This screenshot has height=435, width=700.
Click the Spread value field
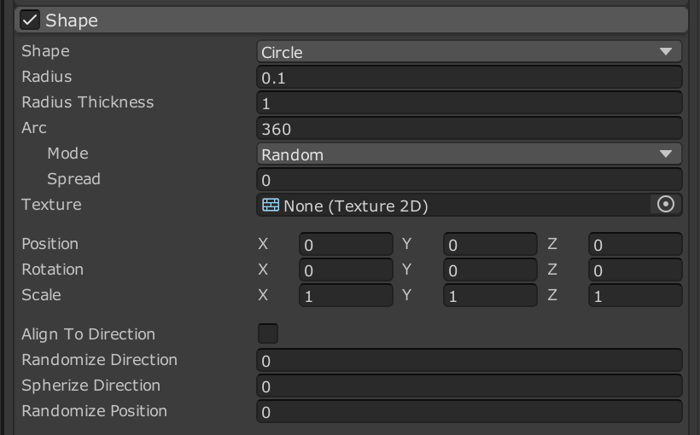tap(470, 180)
